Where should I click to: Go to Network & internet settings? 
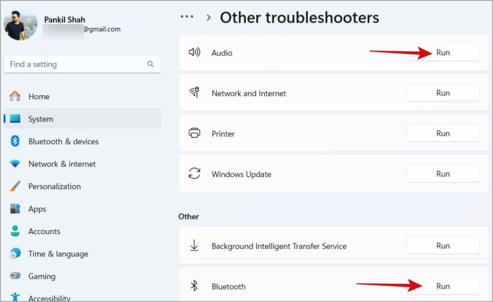[x=62, y=164]
